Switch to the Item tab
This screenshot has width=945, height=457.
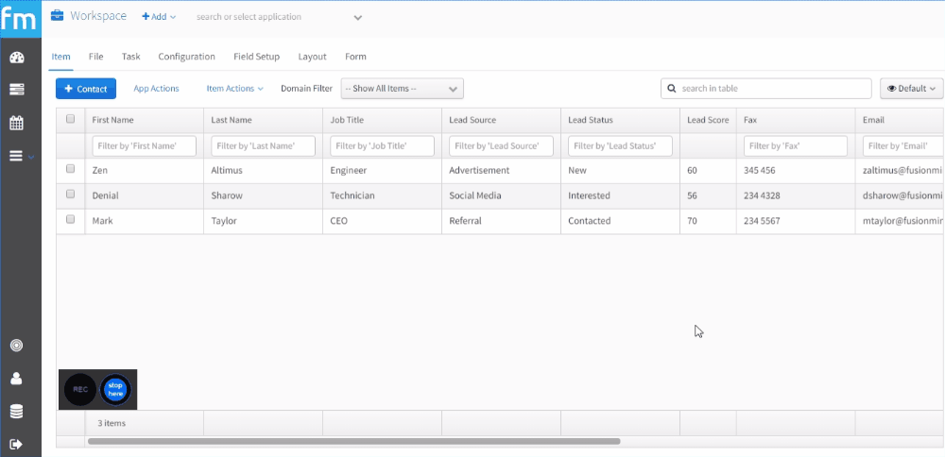[x=60, y=57]
